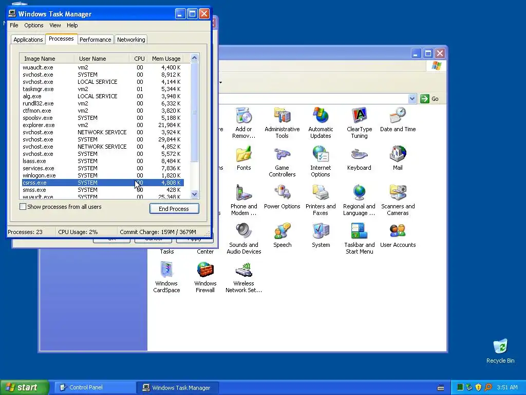Open Windows CardSpace icon

pos(166,277)
